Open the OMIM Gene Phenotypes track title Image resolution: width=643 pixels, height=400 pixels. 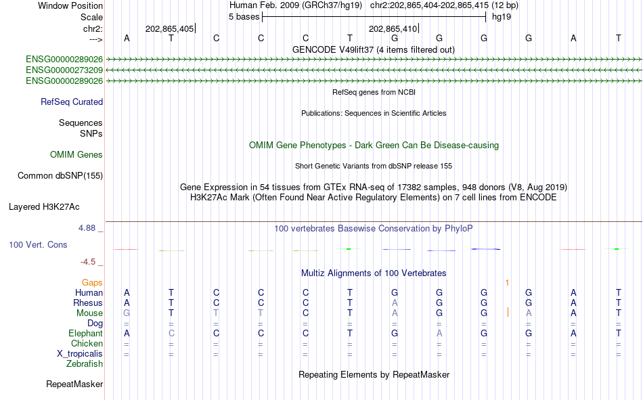374,146
